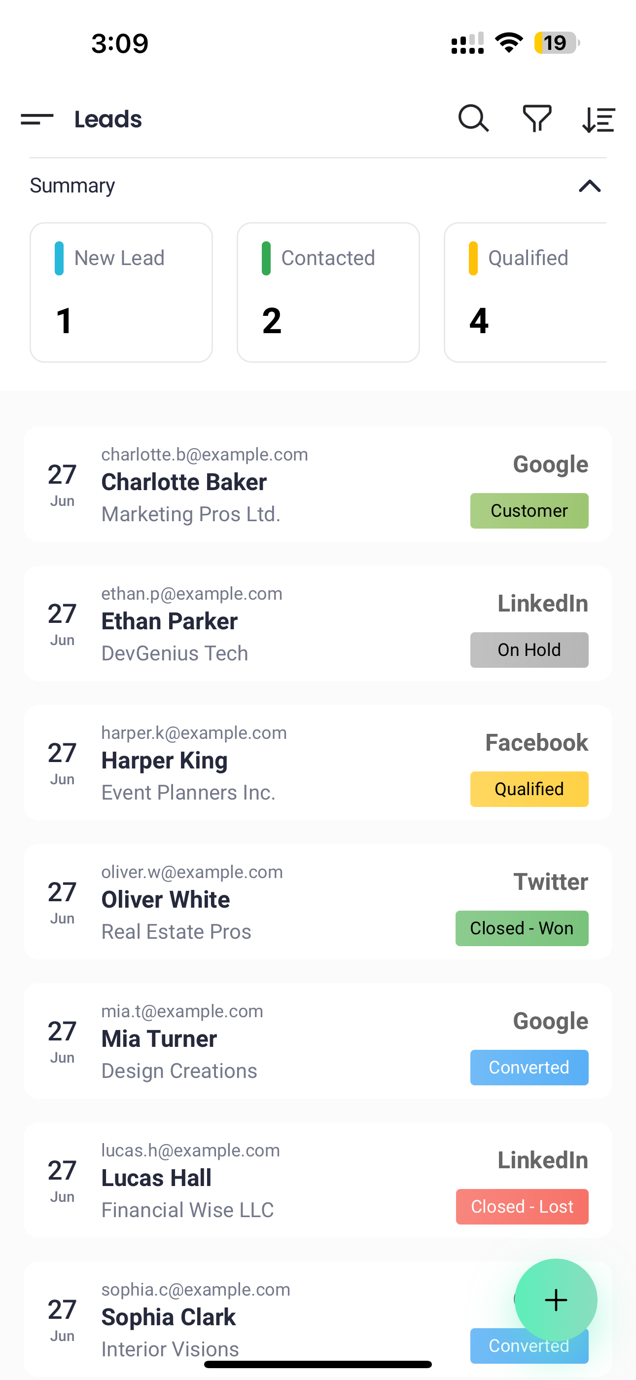Open Charlotte Baker's lead entry
This screenshot has height=1380, width=636.
click(241, 484)
